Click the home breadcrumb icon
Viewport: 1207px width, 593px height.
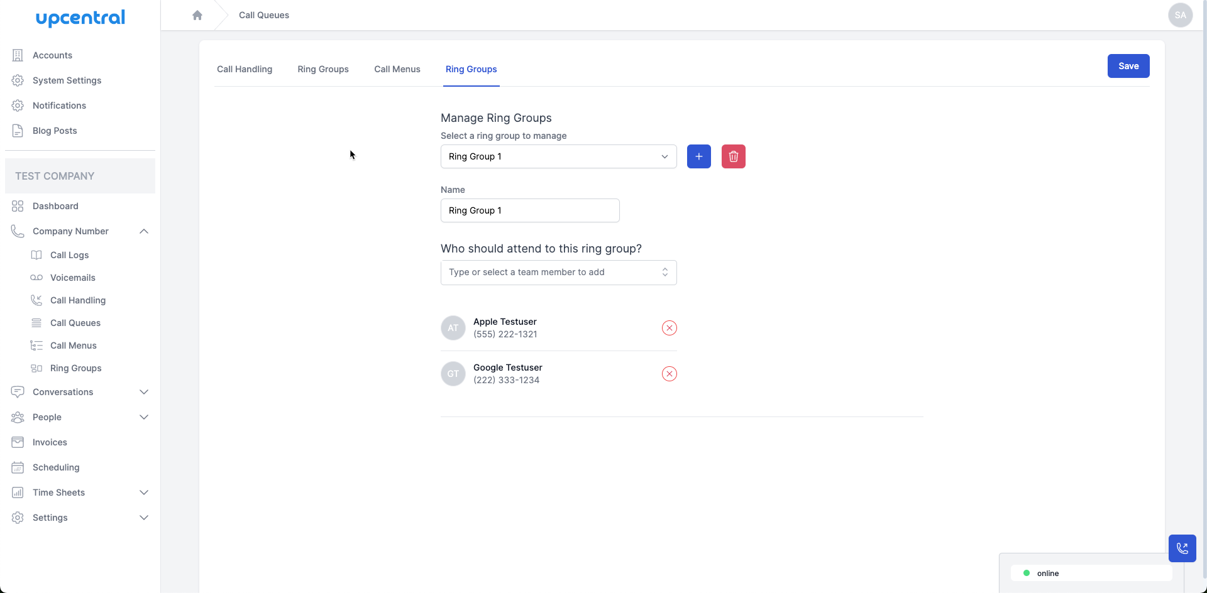197,14
